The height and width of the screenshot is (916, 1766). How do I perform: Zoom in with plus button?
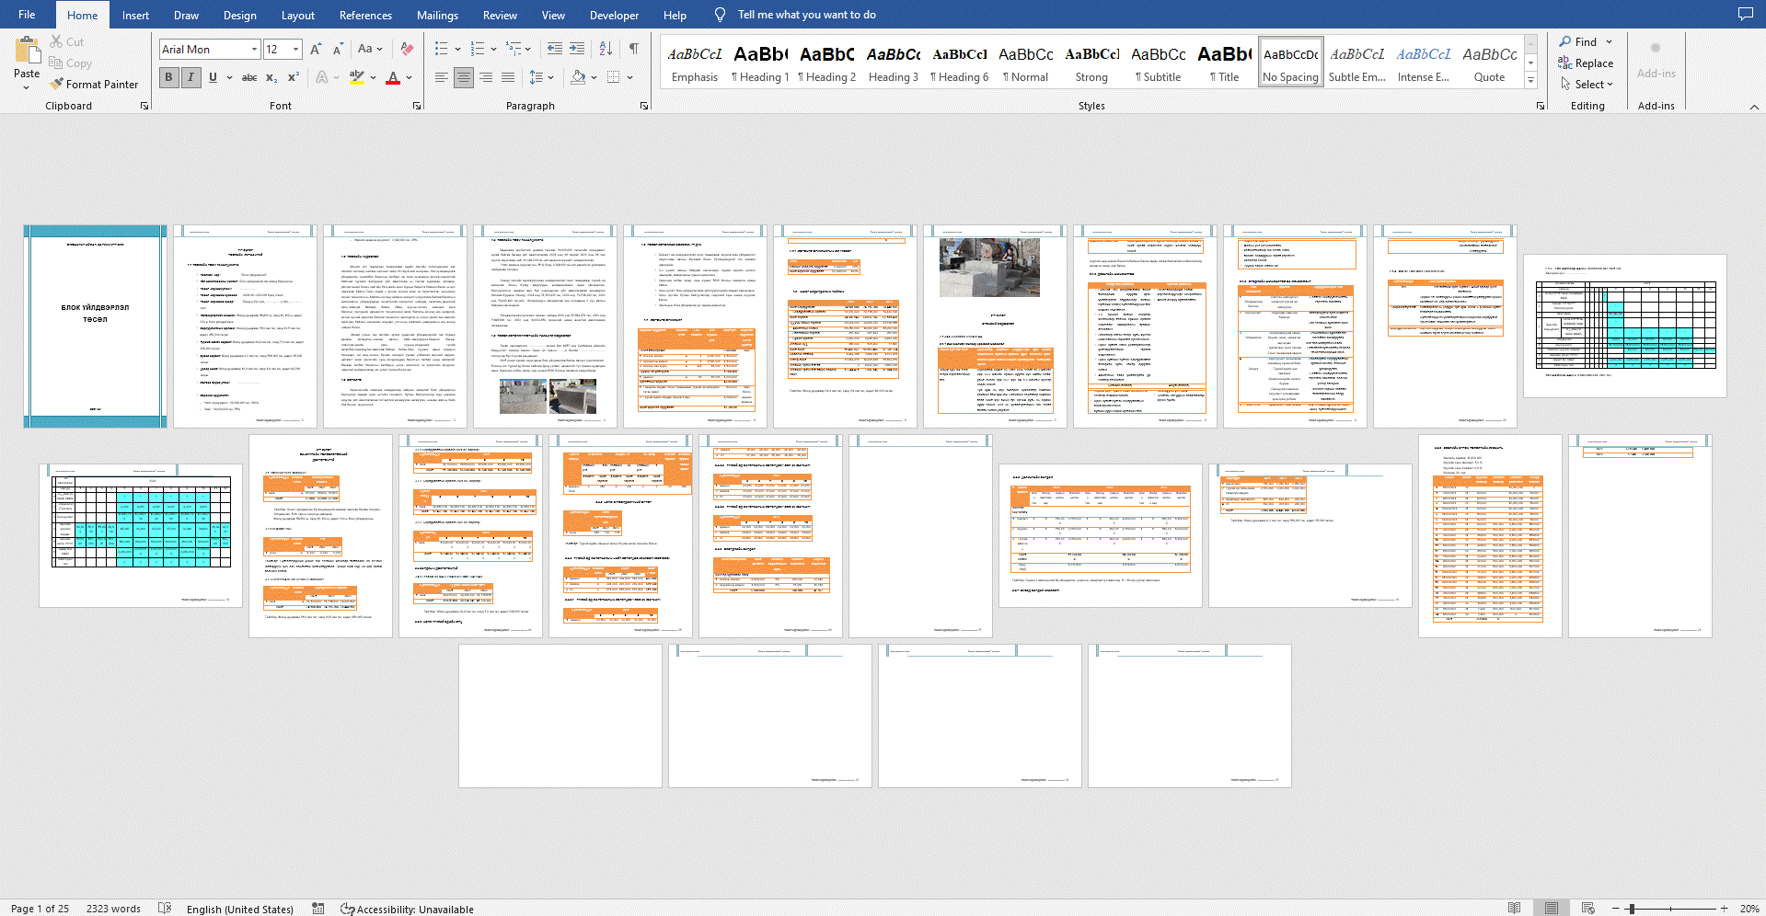[1725, 909]
